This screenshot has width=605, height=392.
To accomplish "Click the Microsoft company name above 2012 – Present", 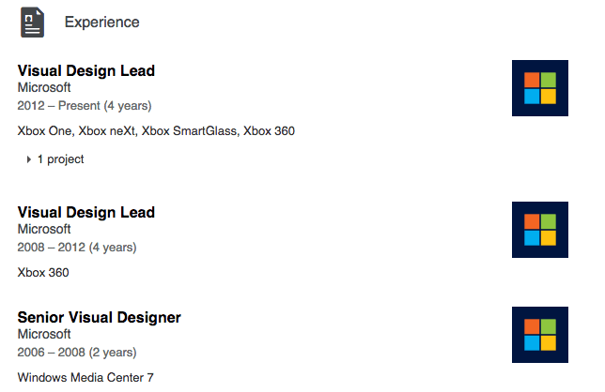I will click(x=44, y=88).
